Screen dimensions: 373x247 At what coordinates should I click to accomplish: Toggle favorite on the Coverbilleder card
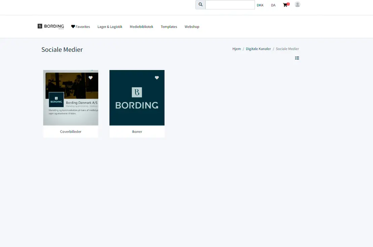tap(90, 78)
